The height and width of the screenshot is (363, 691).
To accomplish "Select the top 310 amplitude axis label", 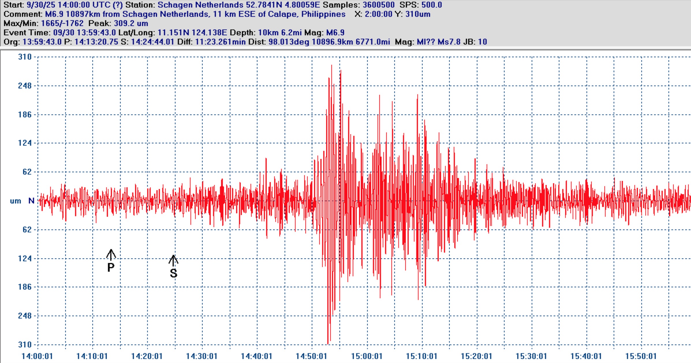I will [x=25, y=57].
